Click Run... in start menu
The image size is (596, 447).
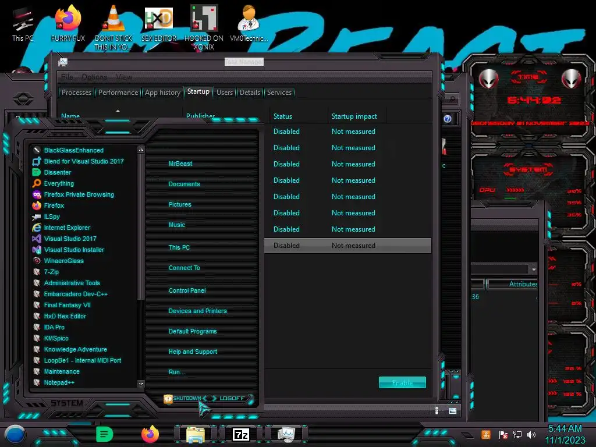[x=177, y=372]
